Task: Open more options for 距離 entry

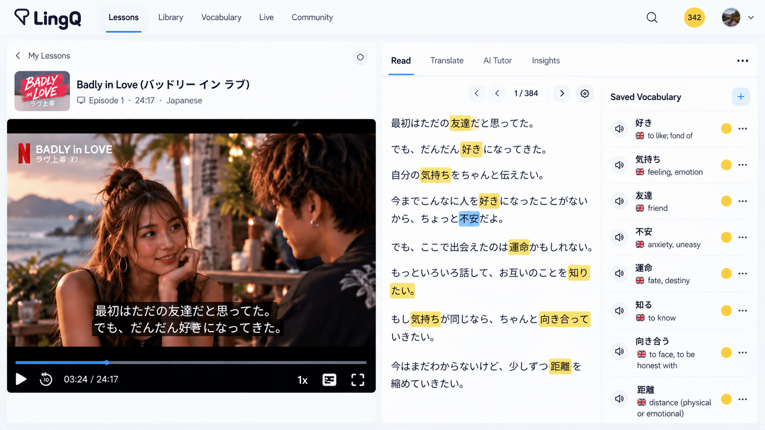Action: point(743,399)
